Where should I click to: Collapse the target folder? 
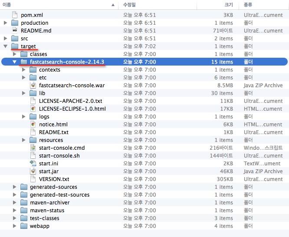pyautogui.click(x=6, y=46)
